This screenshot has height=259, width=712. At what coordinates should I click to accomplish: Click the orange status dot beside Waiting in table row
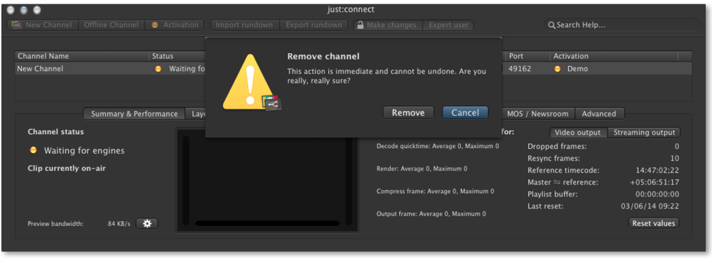(x=158, y=69)
